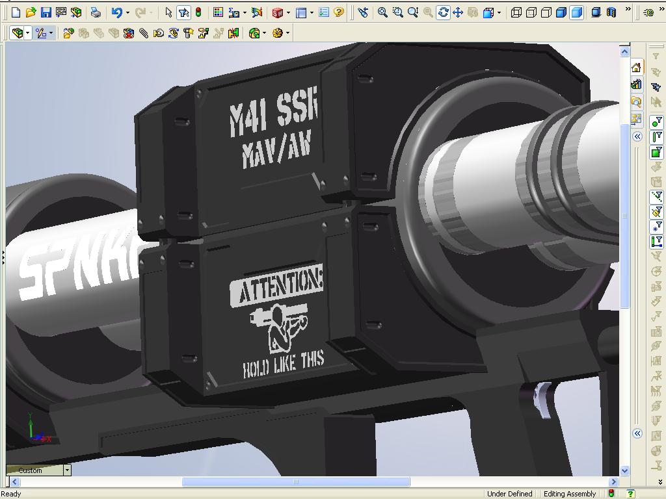
Task: Toggle Shaded With Edges display mode
Action: 561,12
